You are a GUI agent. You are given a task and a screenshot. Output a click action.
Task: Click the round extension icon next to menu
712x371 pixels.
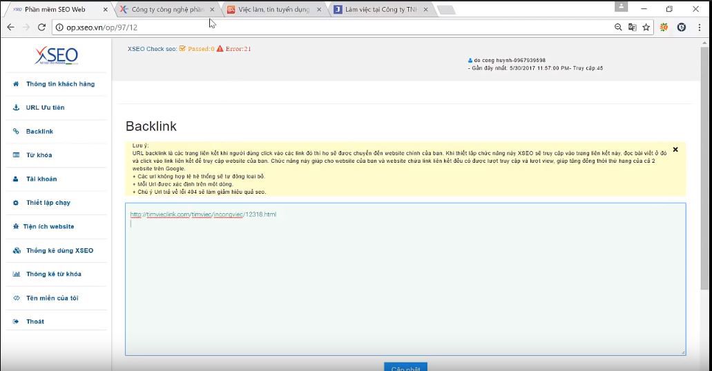click(681, 27)
